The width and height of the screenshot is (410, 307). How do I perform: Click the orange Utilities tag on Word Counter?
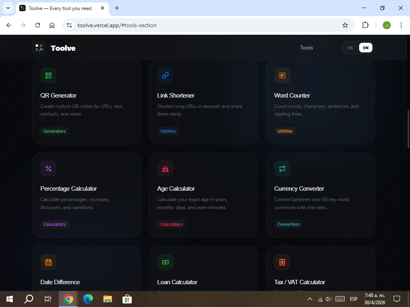285,131
